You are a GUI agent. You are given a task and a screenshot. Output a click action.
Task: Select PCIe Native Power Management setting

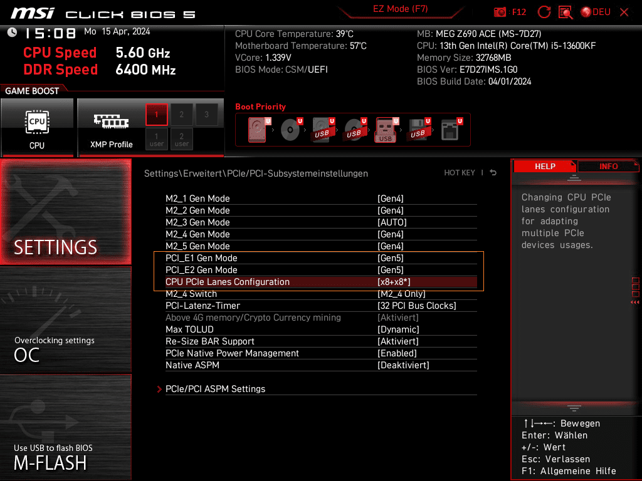[321, 353]
